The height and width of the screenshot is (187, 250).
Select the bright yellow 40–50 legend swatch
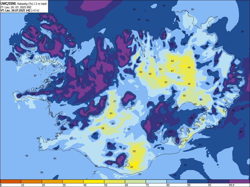94,182
